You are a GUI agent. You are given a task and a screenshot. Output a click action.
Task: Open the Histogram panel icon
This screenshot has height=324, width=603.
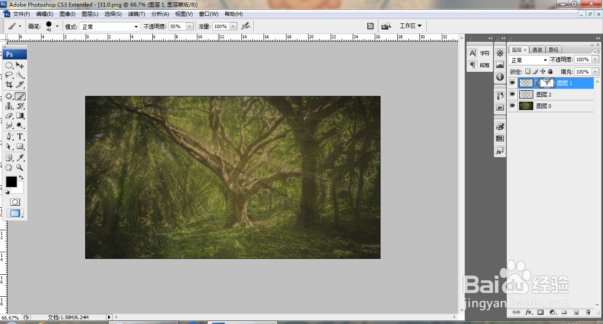click(500, 65)
